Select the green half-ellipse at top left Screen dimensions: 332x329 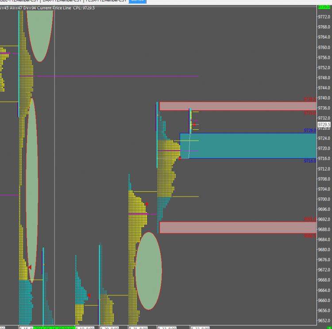(x=40, y=36)
